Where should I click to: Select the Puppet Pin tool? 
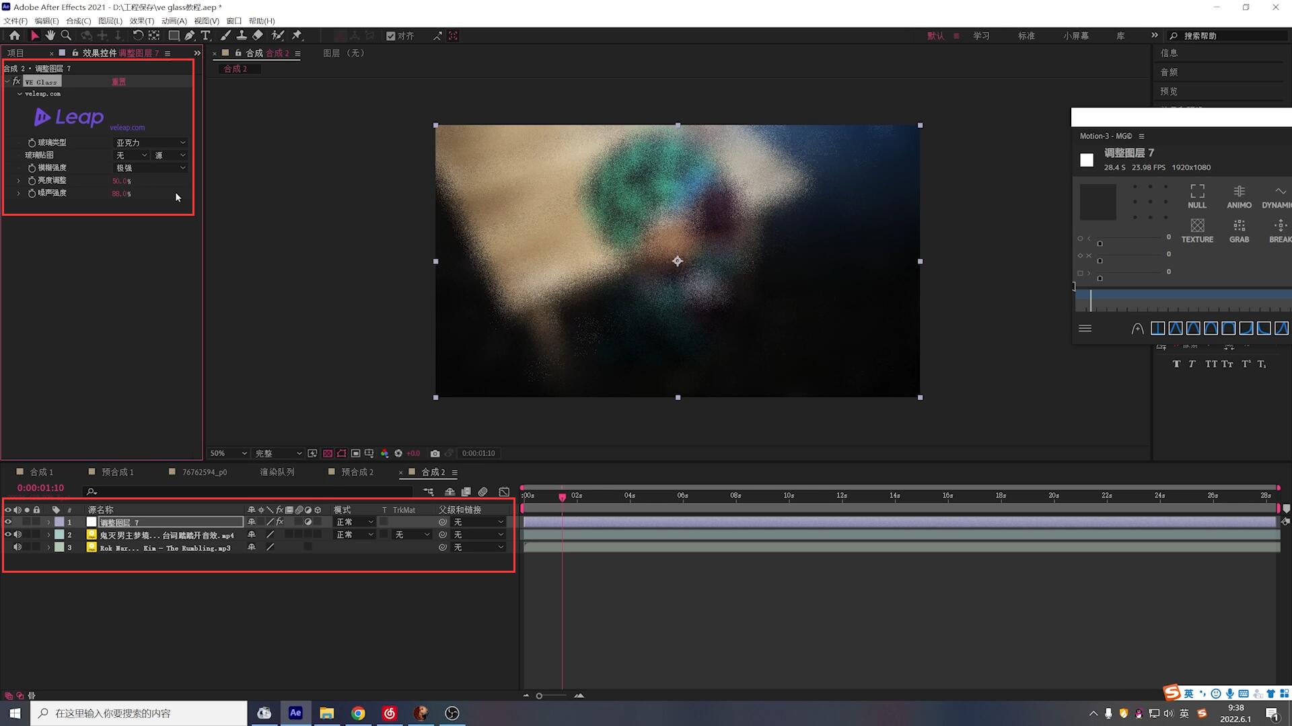click(x=297, y=36)
